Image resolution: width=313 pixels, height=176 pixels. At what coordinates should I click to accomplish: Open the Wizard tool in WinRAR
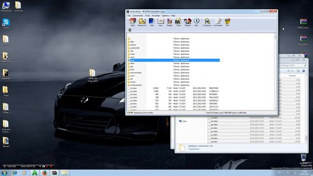pos(187,22)
